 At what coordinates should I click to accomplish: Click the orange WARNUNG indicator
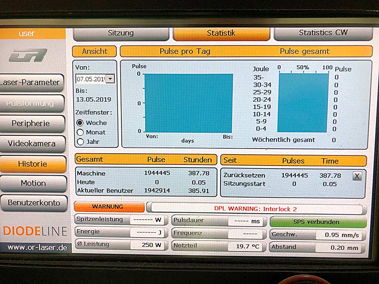coord(108,207)
